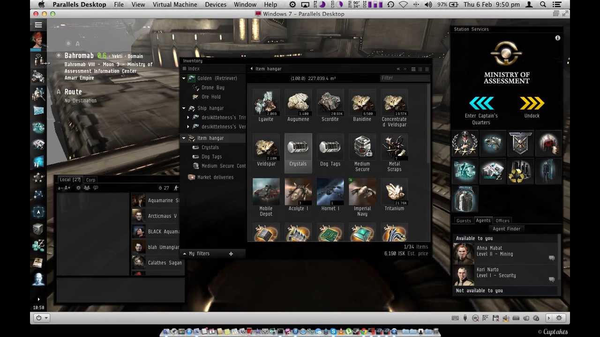Click Enter Captain's Quarters button

click(481, 110)
